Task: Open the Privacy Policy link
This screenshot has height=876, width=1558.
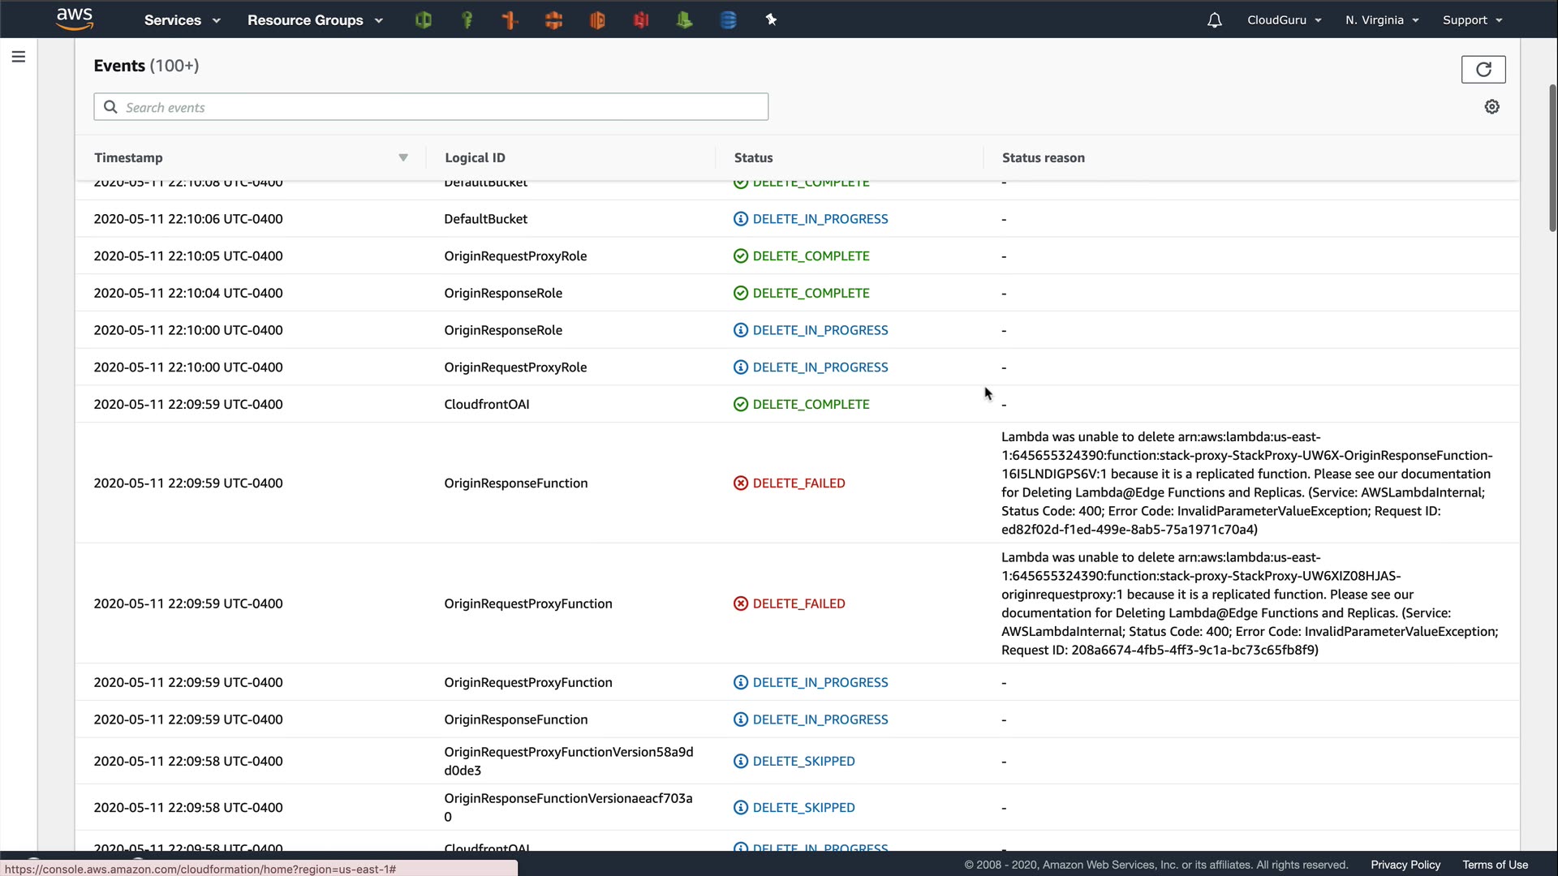Action: click(1405, 865)
